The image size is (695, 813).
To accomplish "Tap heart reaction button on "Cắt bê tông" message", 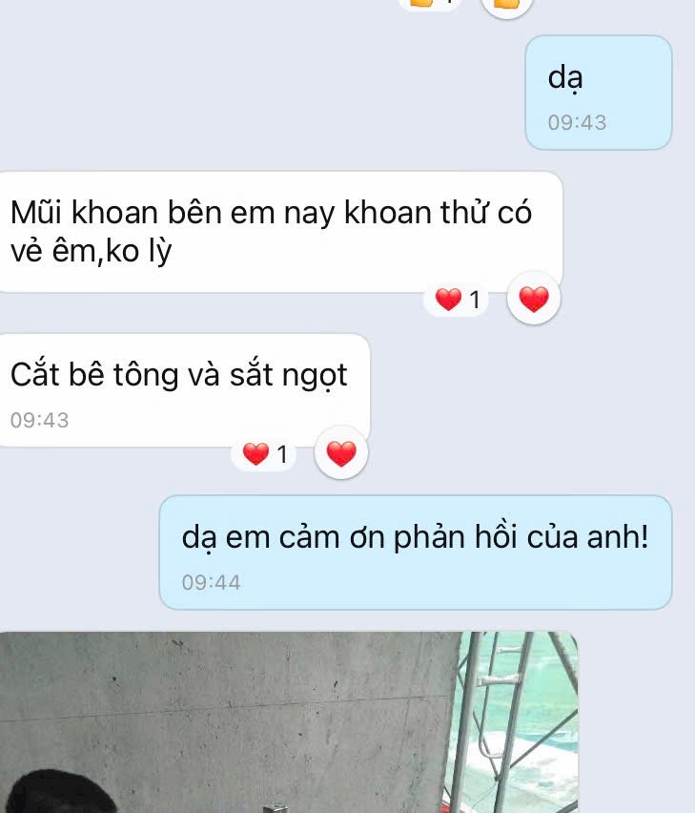I will [341, 453].
